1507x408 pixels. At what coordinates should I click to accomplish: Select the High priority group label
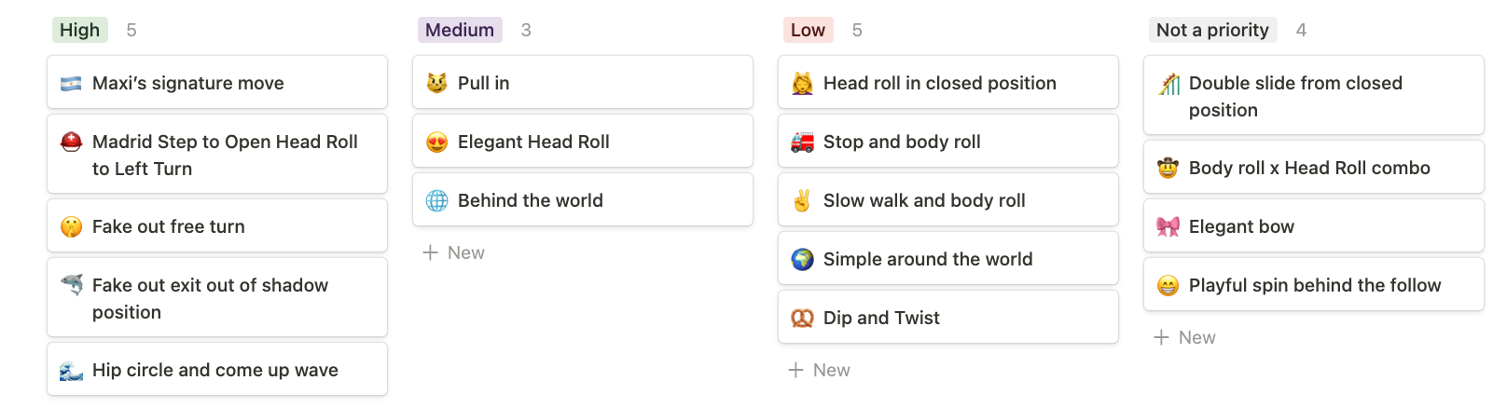pos(80,30)
